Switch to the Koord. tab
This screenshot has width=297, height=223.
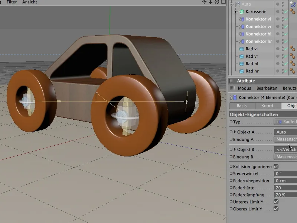pos(268,106)
